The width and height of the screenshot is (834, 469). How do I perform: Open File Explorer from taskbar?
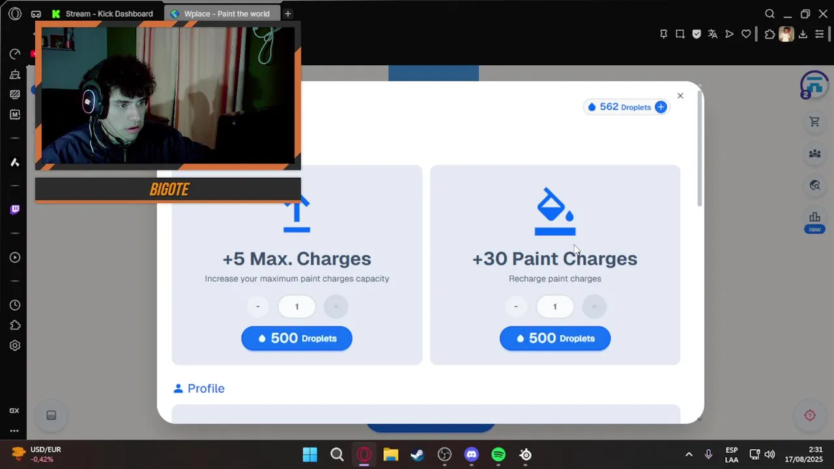pyautogui.click(x=391, y=455)
